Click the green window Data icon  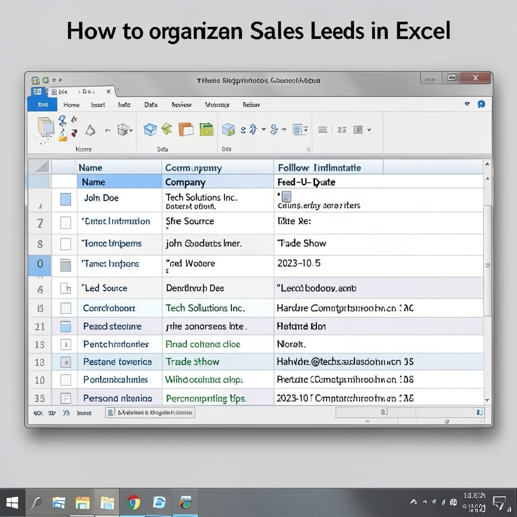[x=206, y=129]
